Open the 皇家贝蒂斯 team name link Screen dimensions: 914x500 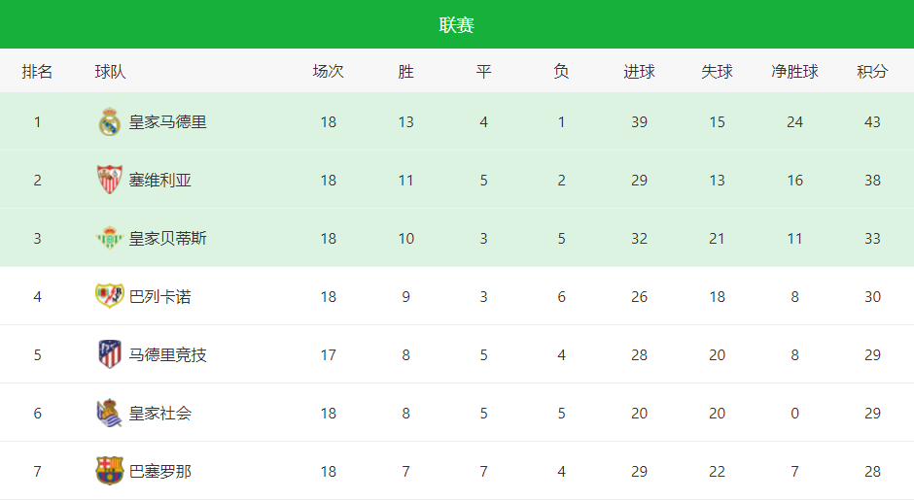[168, 239]
